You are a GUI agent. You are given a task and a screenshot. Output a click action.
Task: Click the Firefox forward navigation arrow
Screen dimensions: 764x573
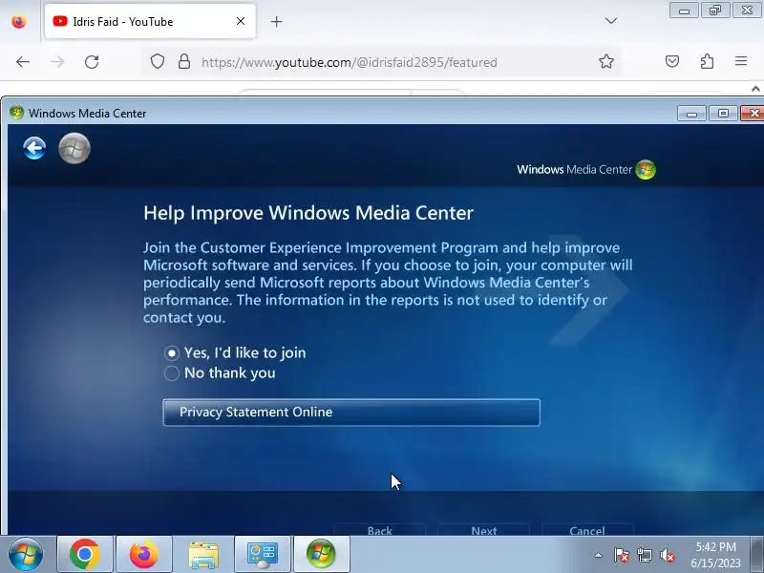pos(57,62)
